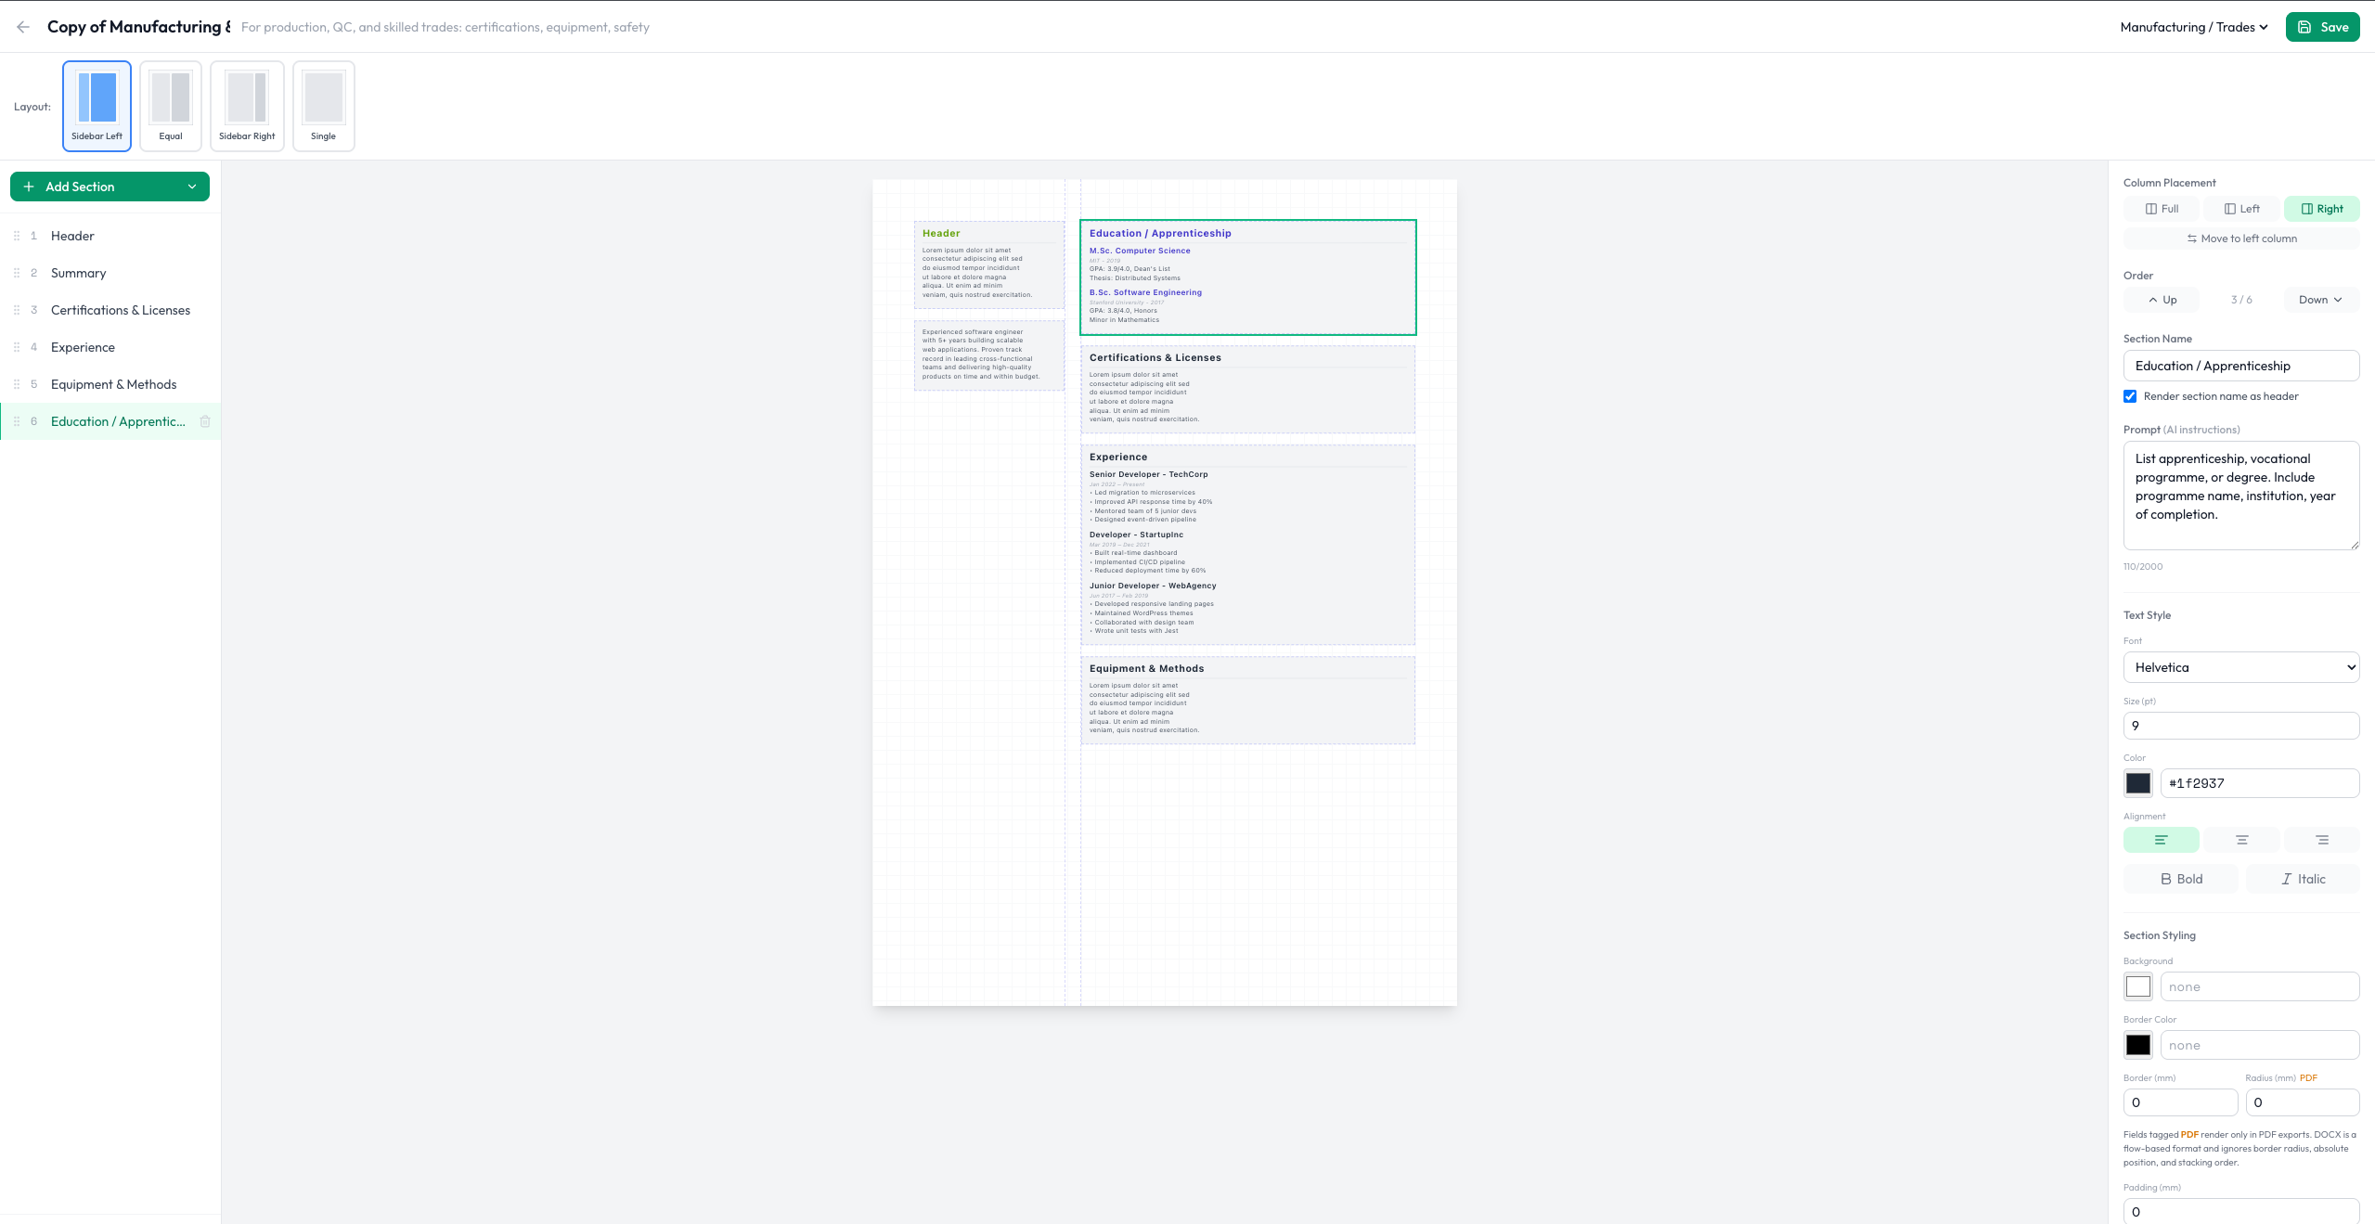Image resolution: width=2375 pixels, height=1224 pixels.
Task: Click drag handle icon for Header row
Action: pos(16,236)
